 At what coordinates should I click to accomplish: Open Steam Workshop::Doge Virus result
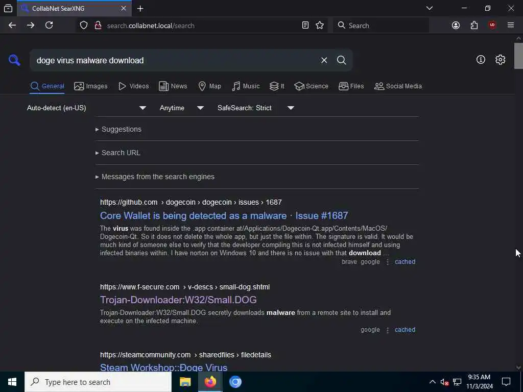163,367
